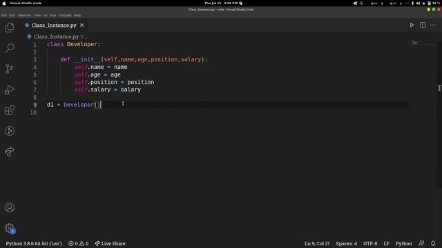This screenshot has width=442, height=248.
Task: Click LF end-of-line selector
Action: [x=386, y=243]
